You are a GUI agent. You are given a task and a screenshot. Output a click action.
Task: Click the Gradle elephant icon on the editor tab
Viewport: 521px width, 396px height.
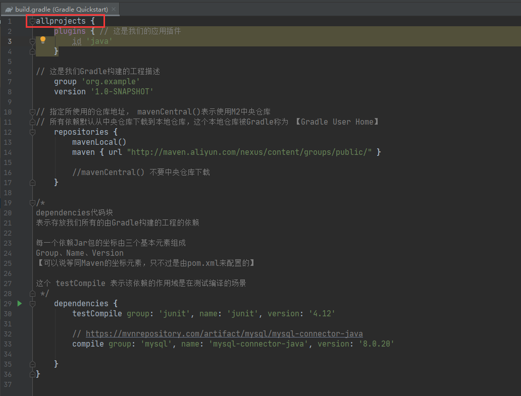8,9
